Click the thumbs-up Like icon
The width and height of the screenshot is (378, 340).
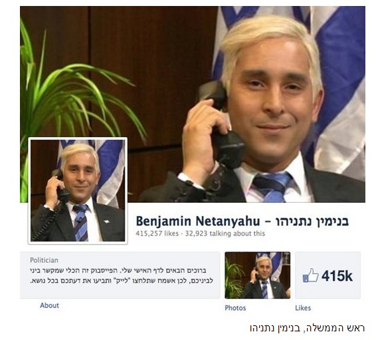point(310,275)
